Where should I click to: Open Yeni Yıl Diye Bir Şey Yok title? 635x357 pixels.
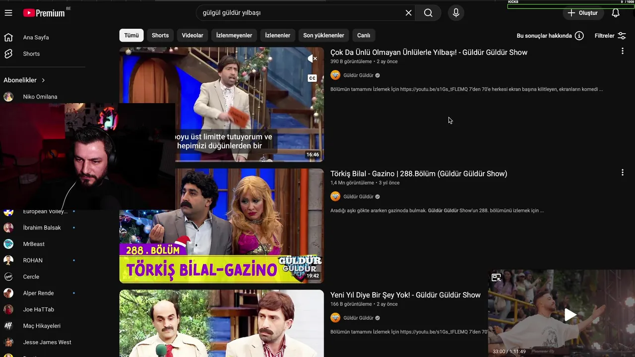click(x=405, y=295)
